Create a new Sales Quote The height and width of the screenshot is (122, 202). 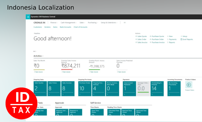coord(141,36)
